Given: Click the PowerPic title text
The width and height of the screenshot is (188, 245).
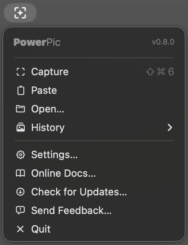Looking at the screenshot, I should (37, 42).
